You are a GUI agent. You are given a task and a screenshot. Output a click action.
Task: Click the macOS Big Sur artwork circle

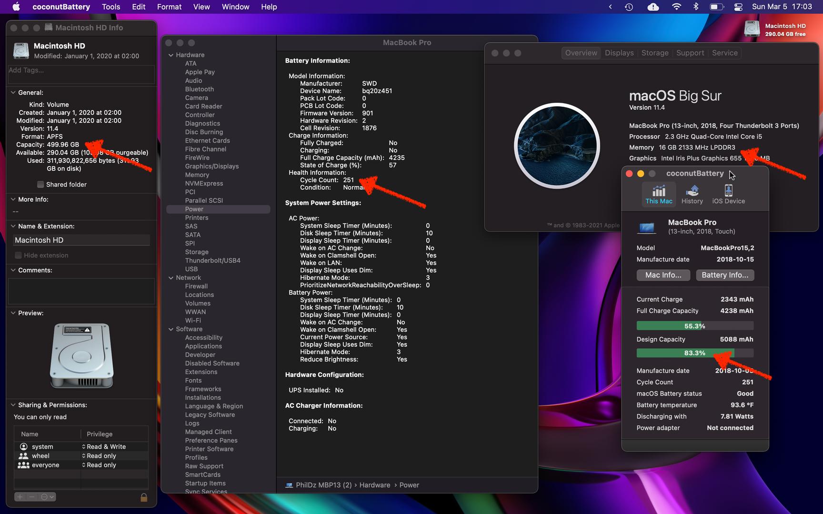(557, 146)
